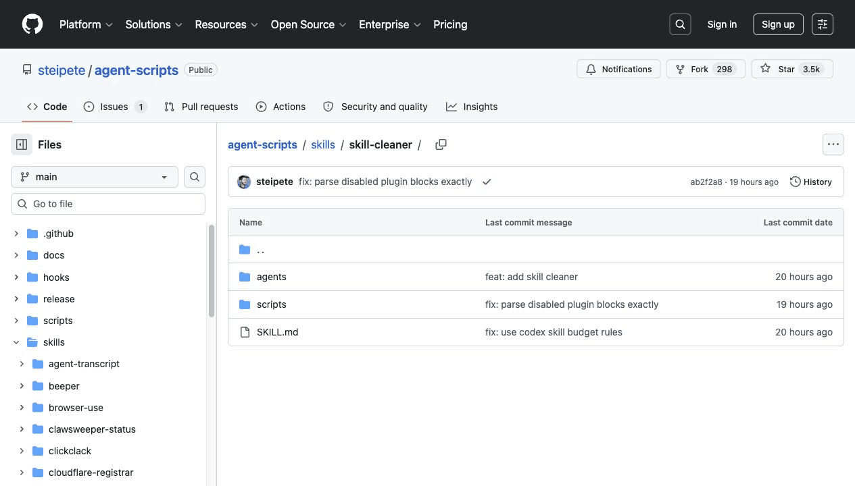Open the Platform menu in the header
This screenshot has height=486, width=855.
pyautogui.click(x=86, y=24)
